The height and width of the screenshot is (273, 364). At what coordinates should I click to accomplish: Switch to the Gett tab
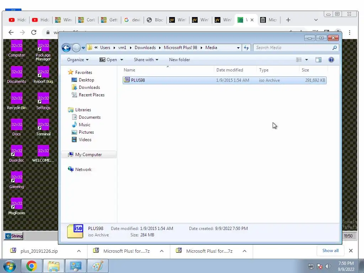(x=109, y=20)
